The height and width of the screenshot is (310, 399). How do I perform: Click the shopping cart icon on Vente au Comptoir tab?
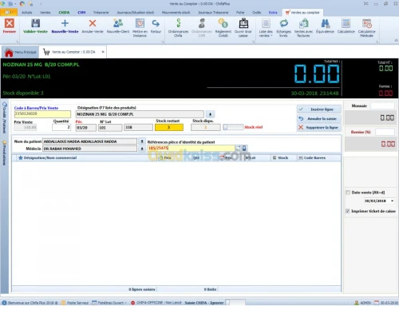pos(46,52)
